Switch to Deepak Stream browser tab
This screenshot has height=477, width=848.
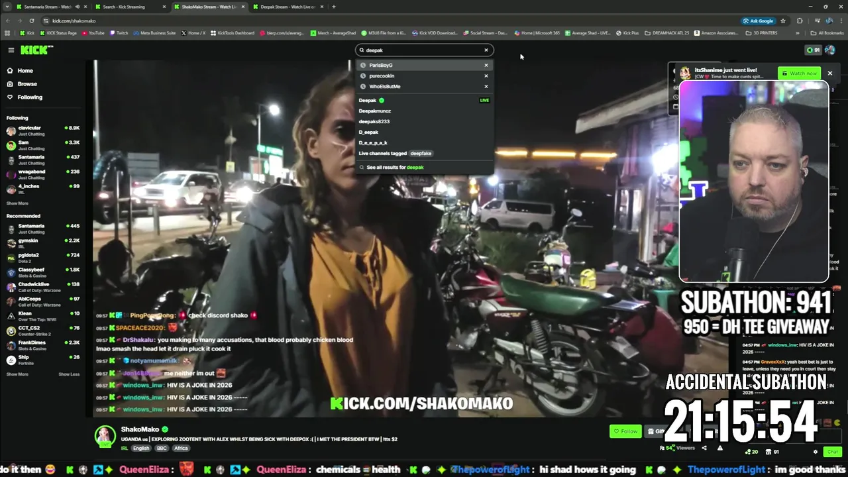pos(287,7)
